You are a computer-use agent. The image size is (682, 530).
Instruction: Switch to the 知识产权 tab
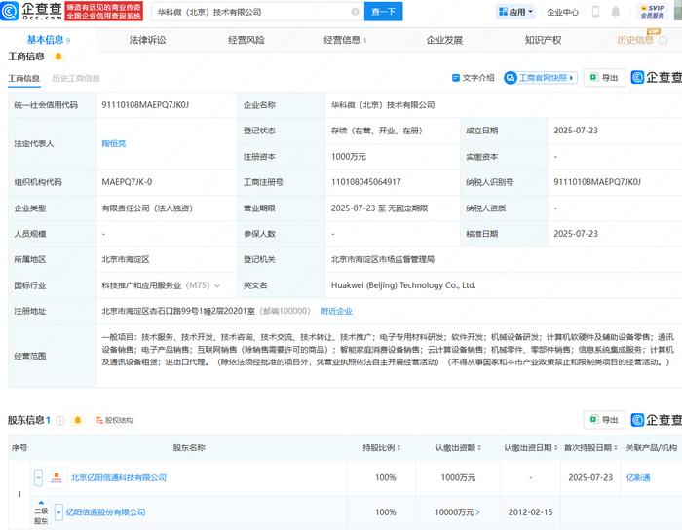coord(543,40)
